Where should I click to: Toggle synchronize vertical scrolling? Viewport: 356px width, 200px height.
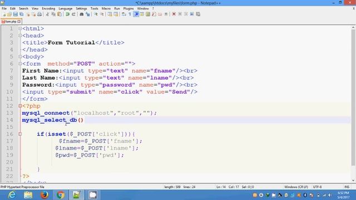click(110, 14)
